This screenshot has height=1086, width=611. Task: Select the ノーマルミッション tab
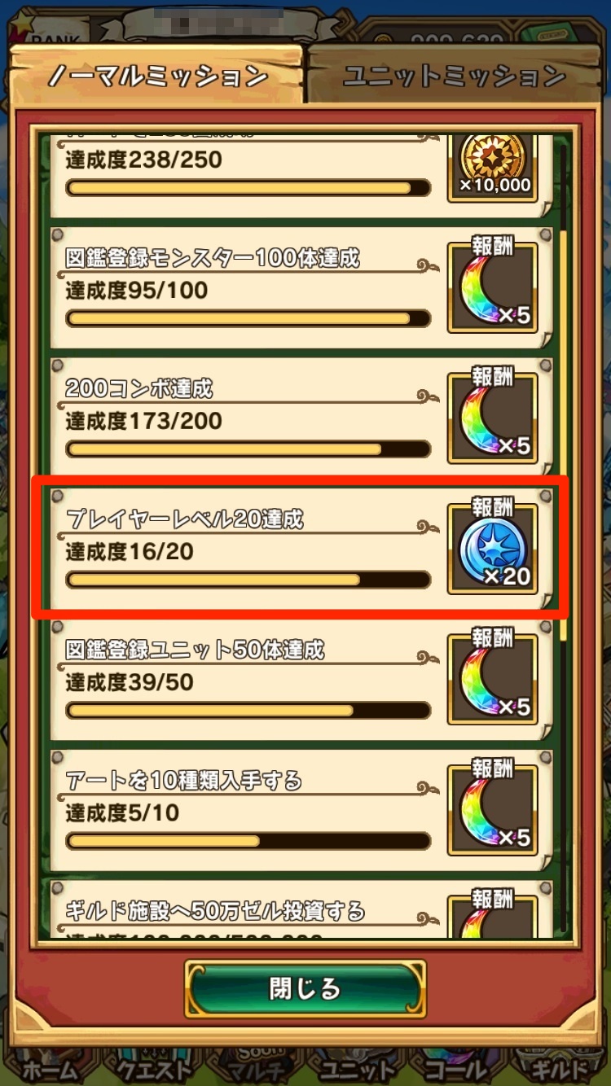(157, 76)
